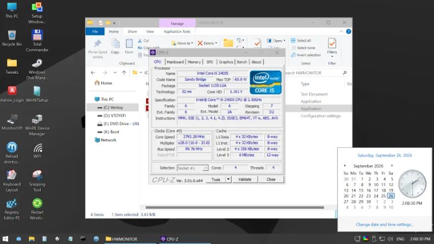Viewport: 434px width, 244px height.
Task: Click Explorer help question mark icon
Action: pos(348,32)
